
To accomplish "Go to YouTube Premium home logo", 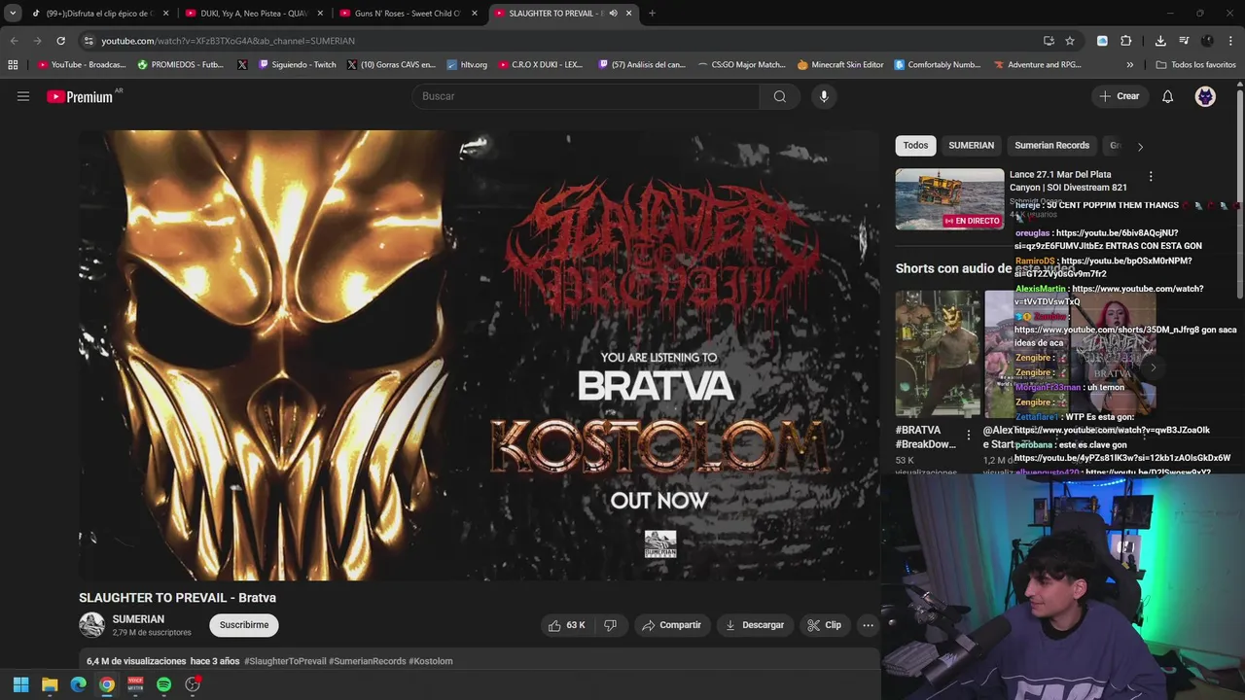I will click(x=80, y=96).
